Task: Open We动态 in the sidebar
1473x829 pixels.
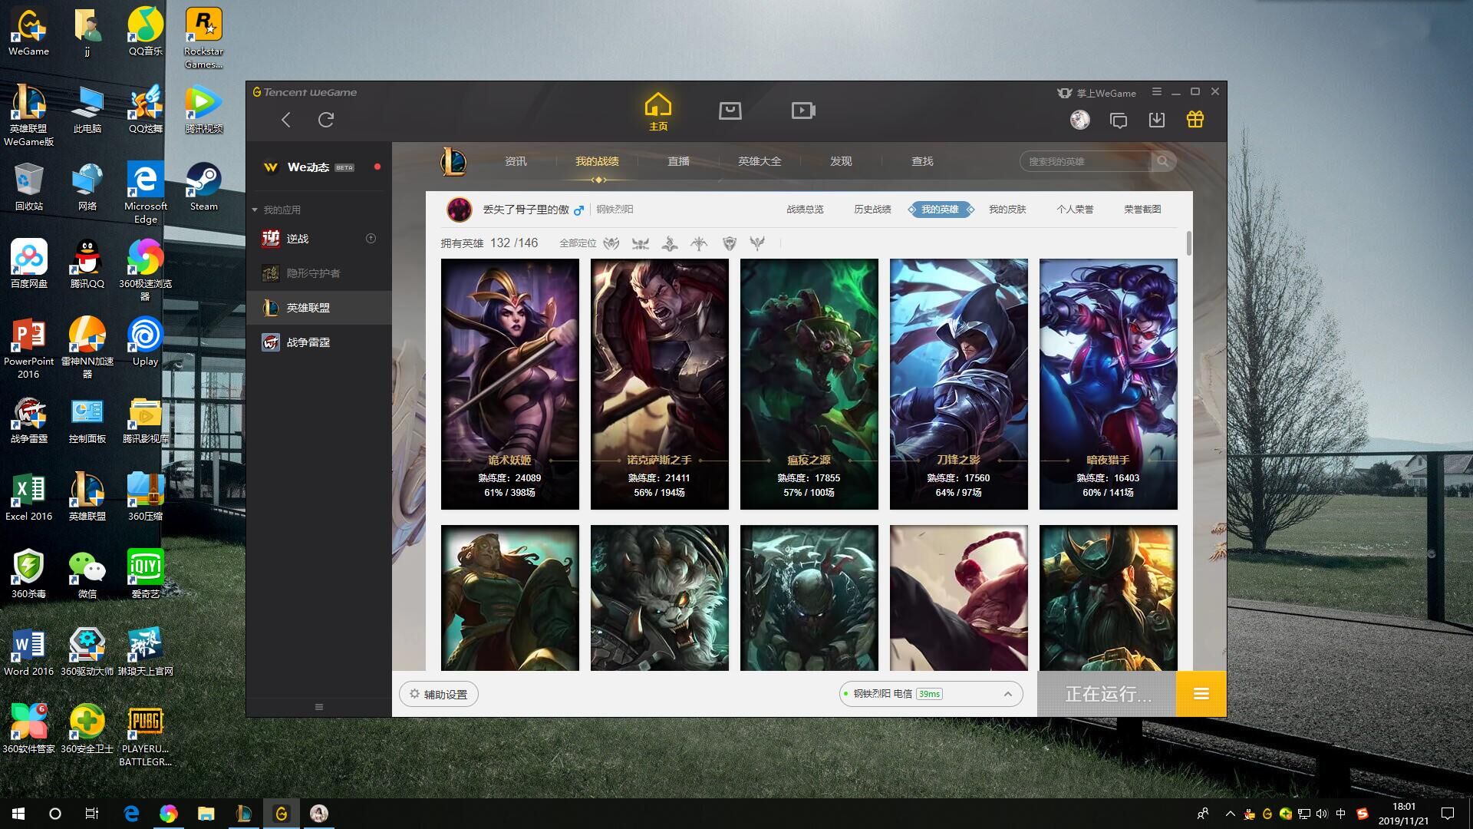Action: click(319, 167)
